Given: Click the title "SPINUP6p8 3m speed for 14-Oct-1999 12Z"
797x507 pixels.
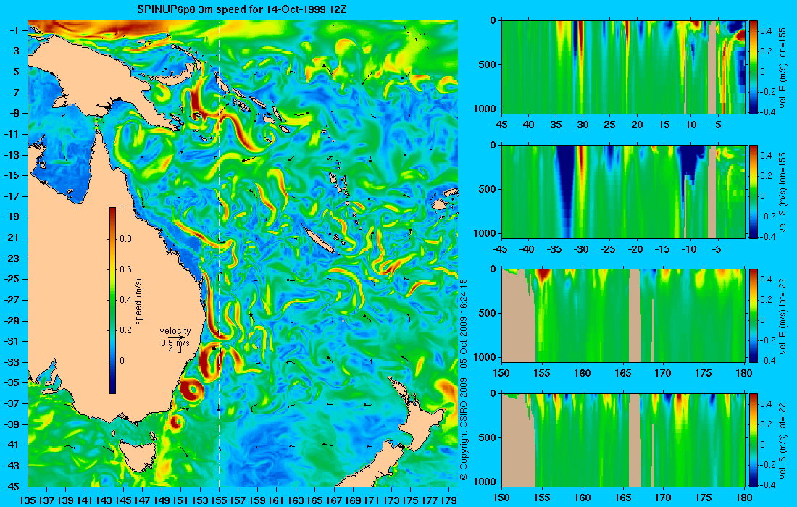Looking at the screenshot, I should click(x=242, y=9).
